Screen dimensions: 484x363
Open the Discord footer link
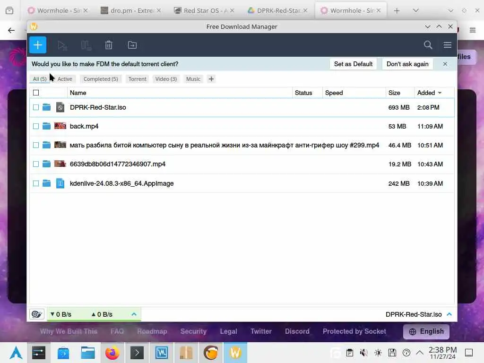tap(297, 331)
